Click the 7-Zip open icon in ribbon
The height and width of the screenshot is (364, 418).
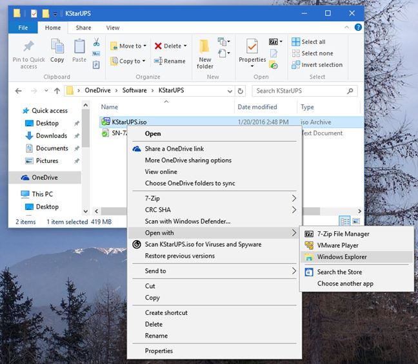[274, 42]
